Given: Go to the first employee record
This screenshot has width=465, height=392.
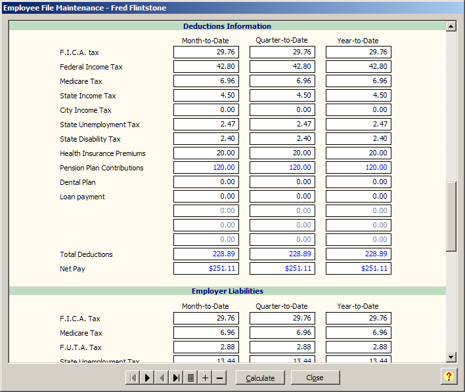Looking at the screenshot, I should pos(133,378).
